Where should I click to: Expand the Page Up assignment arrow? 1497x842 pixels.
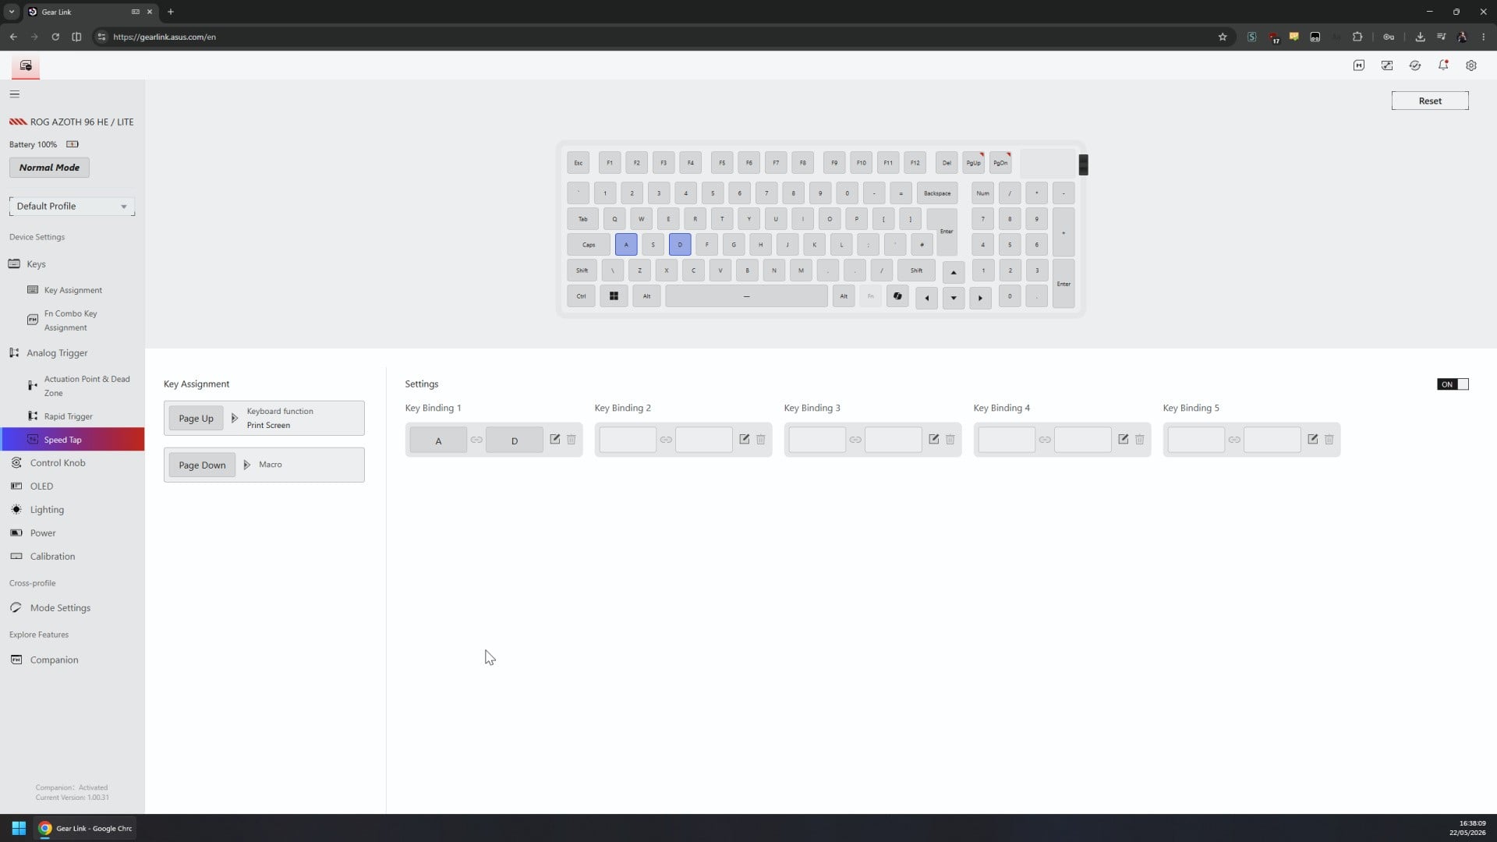tap(234, 418)
